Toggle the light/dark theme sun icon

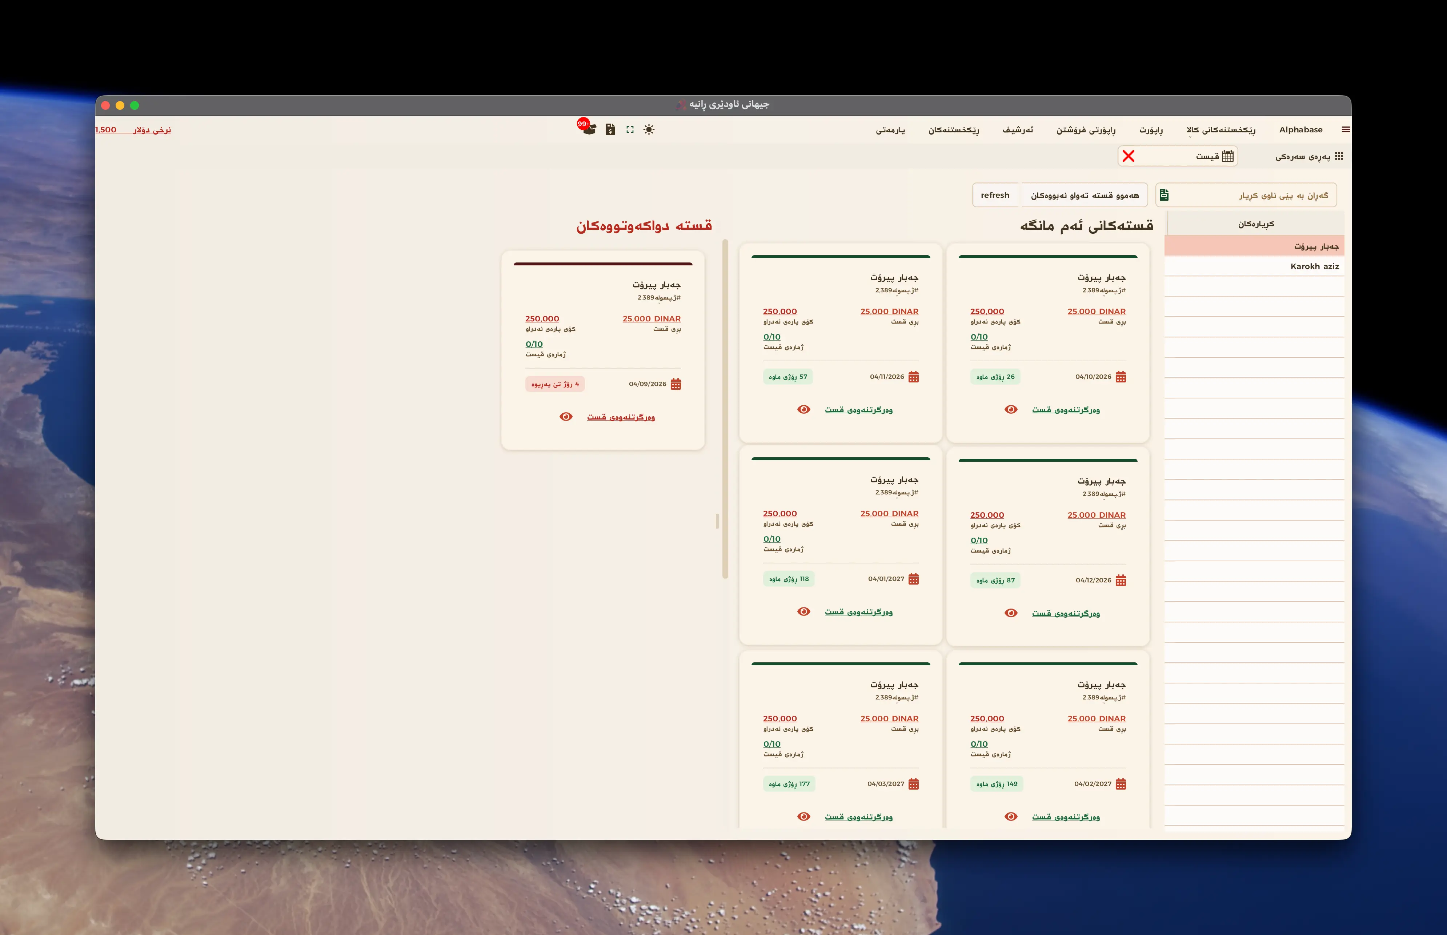click(649, 129)
